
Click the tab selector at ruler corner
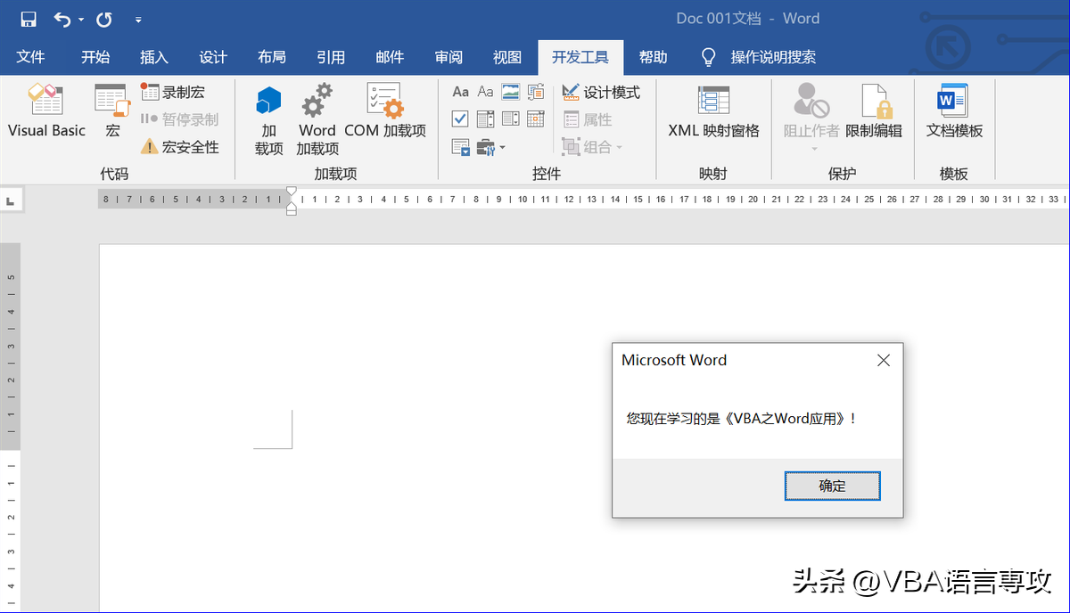click(x=11, y=200)
